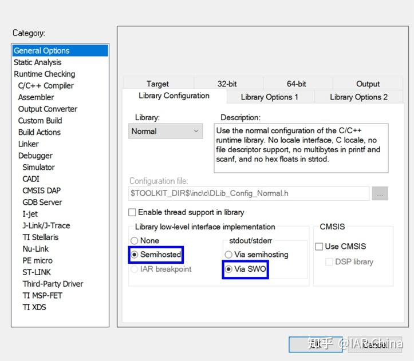Click the configuration file path field

[249, 193]
